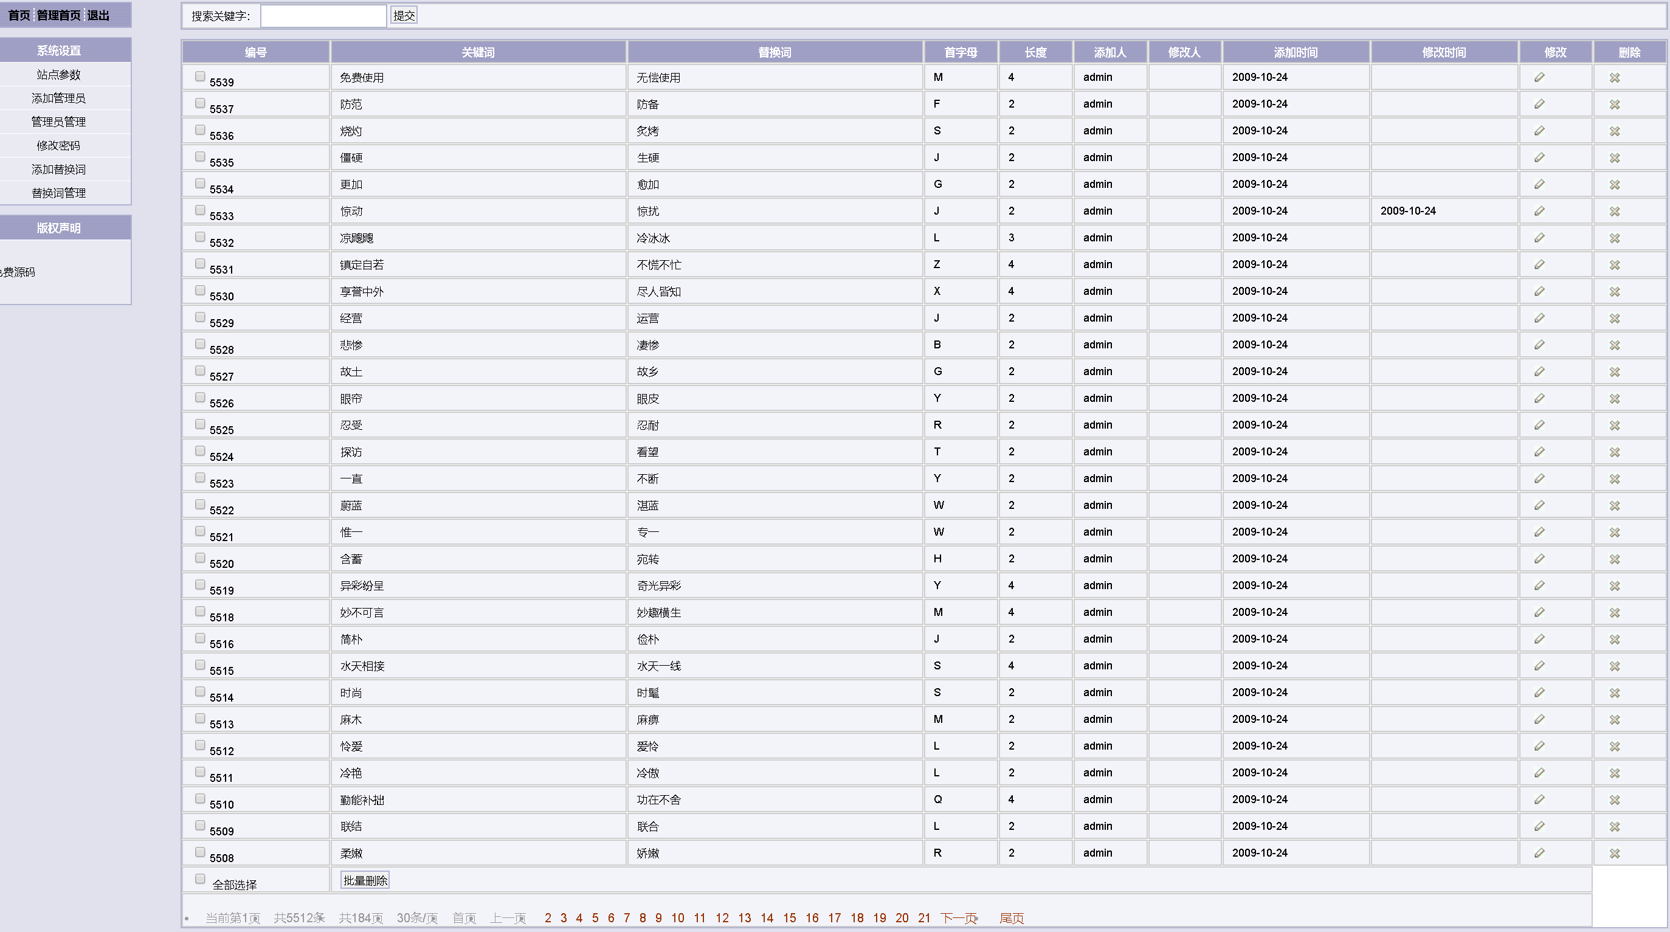1670x932 pixels.
Task: Toggle the 全部选择 select-all checkbox
Action: 199,879
